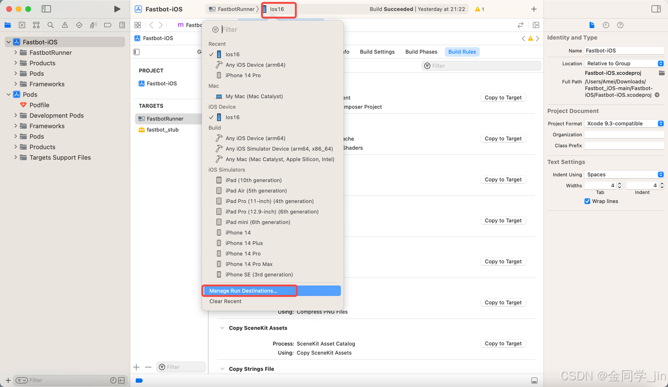This screenshot has width=668, height=387.
Task: Show the History inspector clock icon
Action: click(x=606, y=25)
